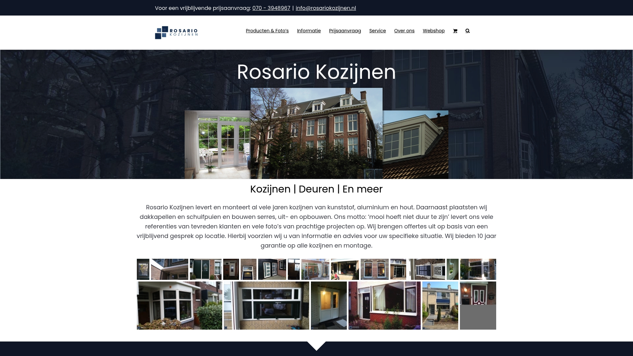View the red brick house window thumbnail
Screen dimensions: 633x356
385,305
